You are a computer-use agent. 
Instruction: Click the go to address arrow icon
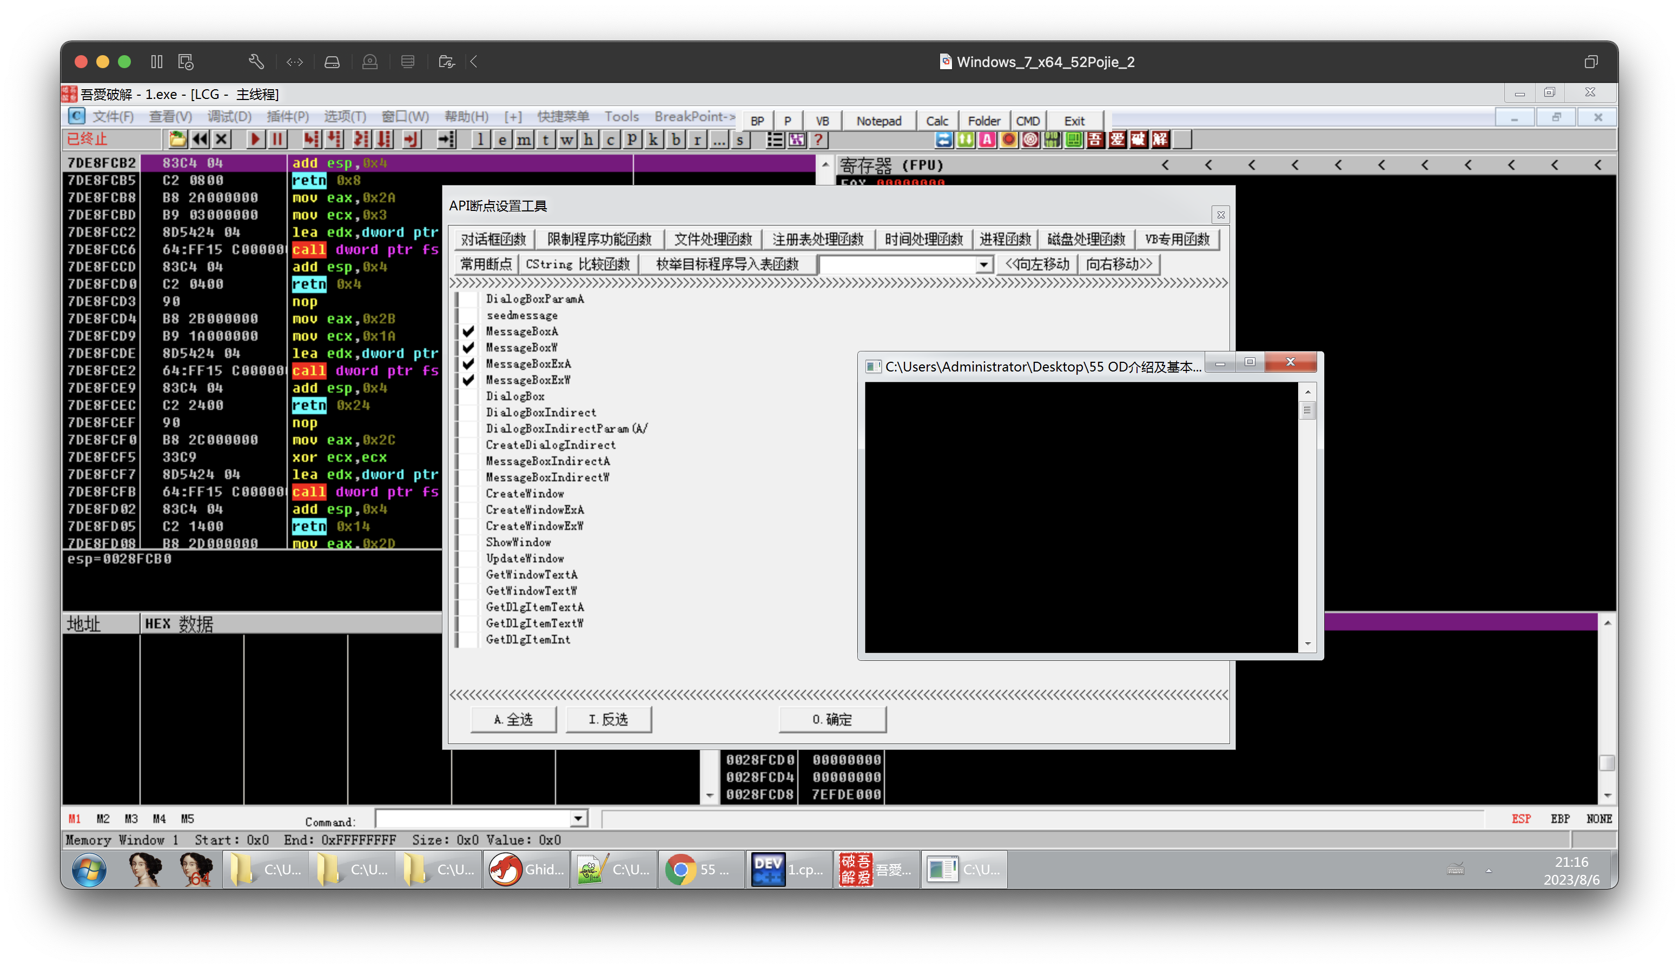coord(447,140)
